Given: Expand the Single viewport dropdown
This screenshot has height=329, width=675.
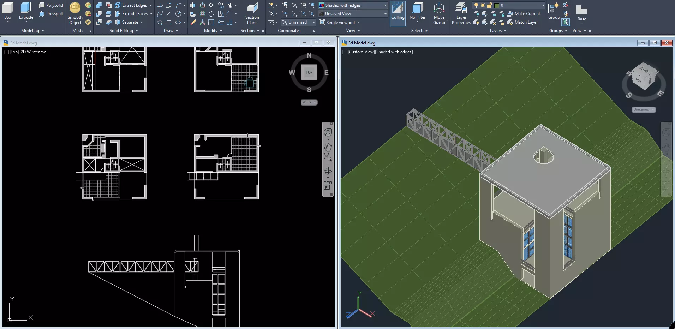Looking at the screenshot, I should click(x=339, y=22).
